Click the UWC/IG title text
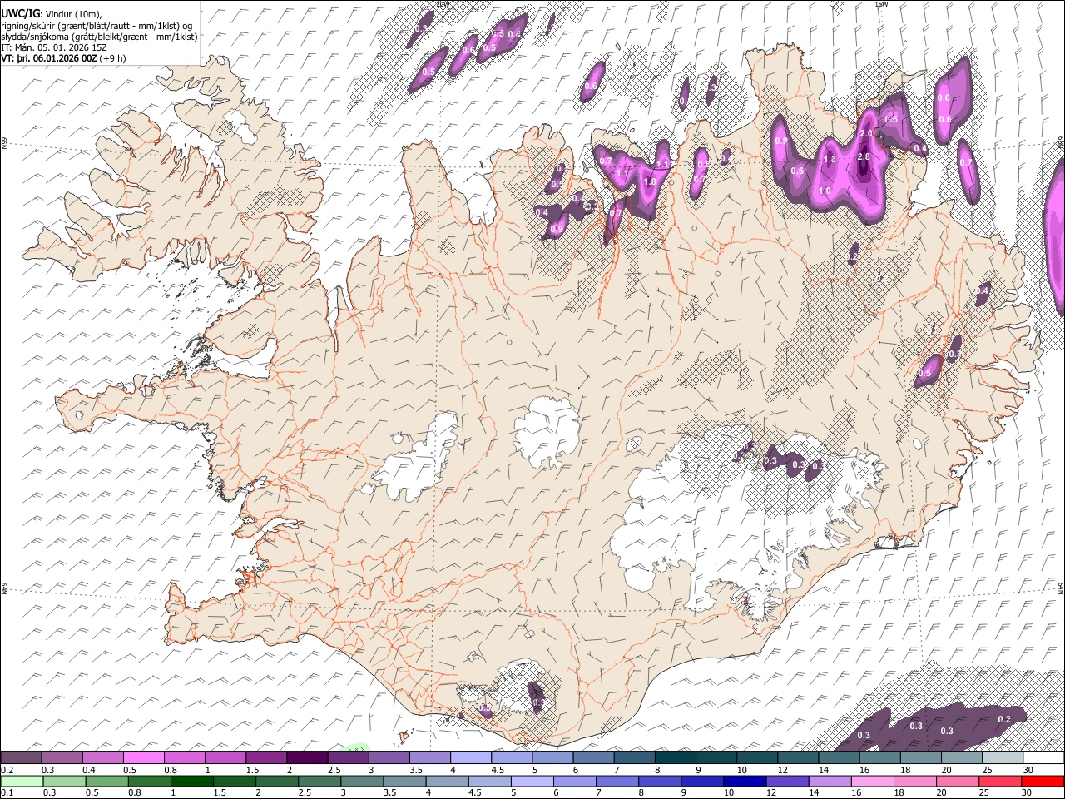The height and width of the screenshot is (799, 1065). (20, 13)
